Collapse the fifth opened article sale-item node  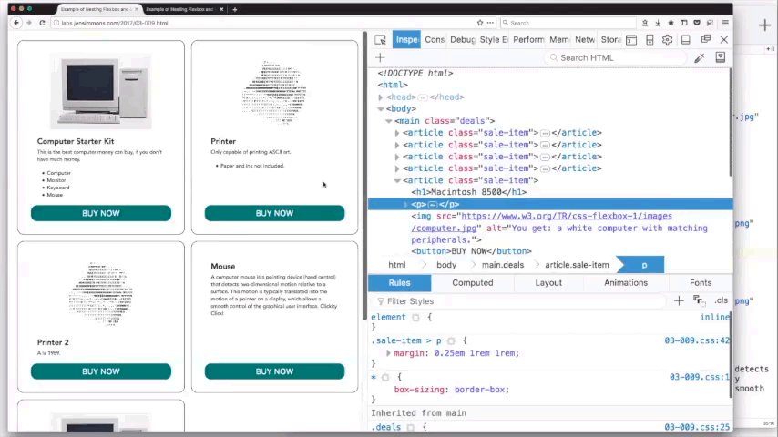(x=397, y=180)
